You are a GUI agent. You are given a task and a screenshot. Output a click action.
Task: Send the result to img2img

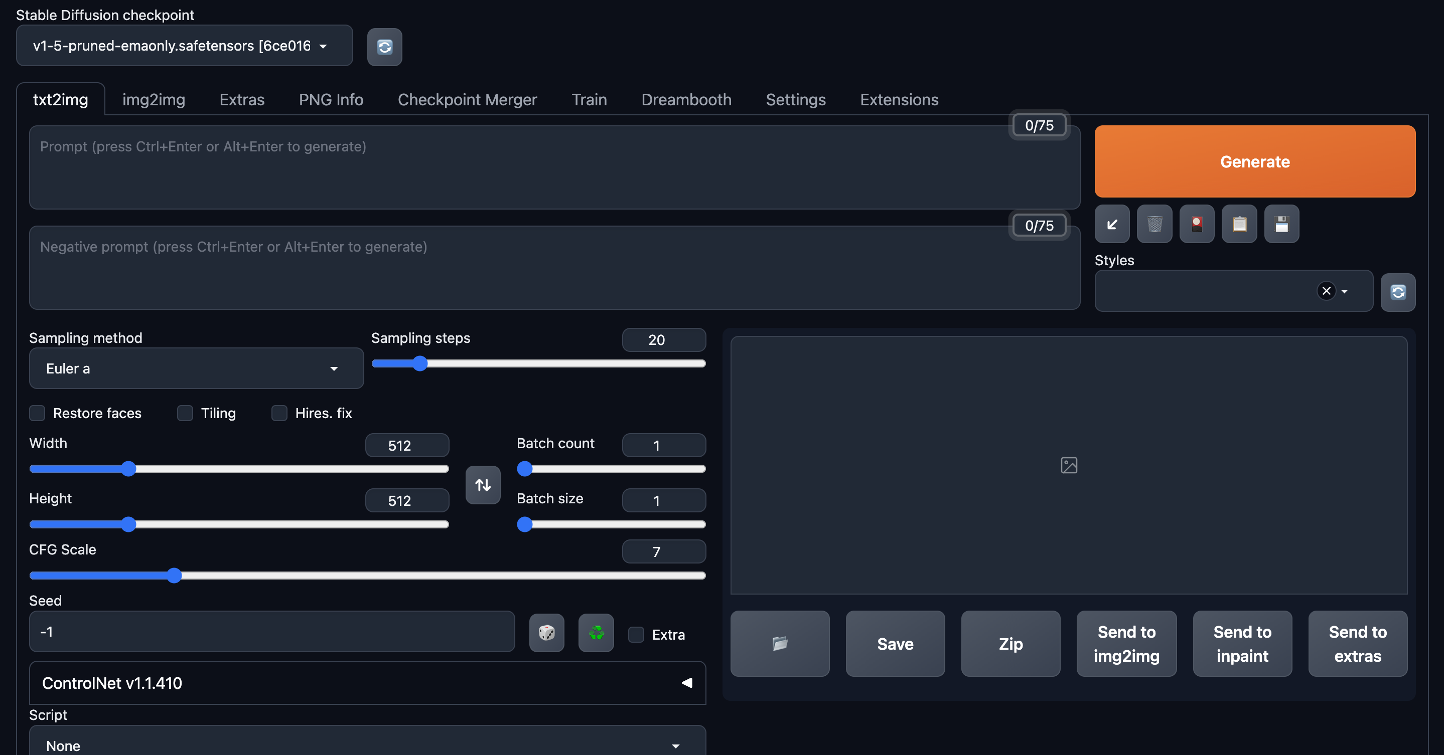1126,644
